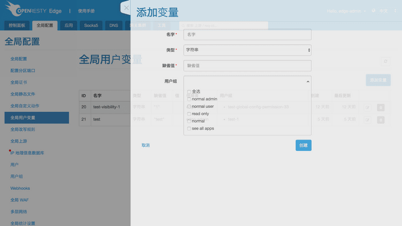Click into the 名字 input field
The image size is (402, 226).
click(248, 34)
